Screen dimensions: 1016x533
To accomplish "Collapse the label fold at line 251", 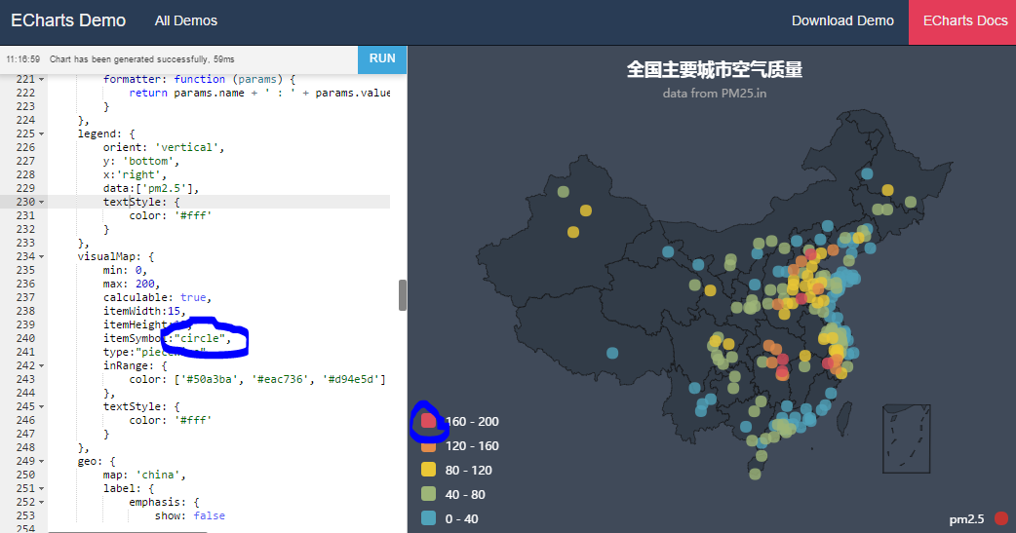I will [42, 489].
